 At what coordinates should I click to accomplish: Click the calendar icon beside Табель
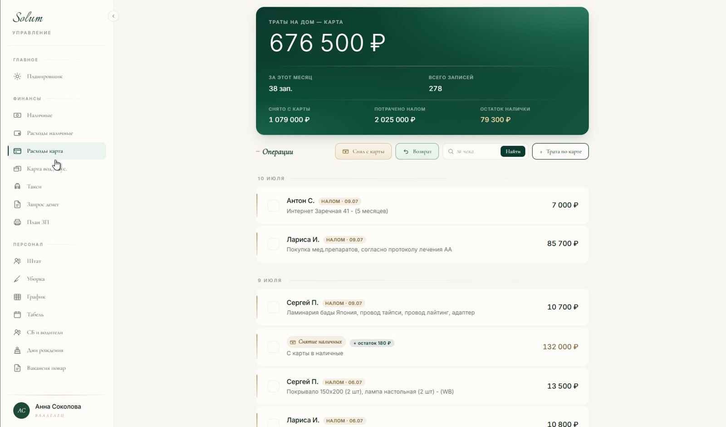pyautogui.click(x=17, y=315)
